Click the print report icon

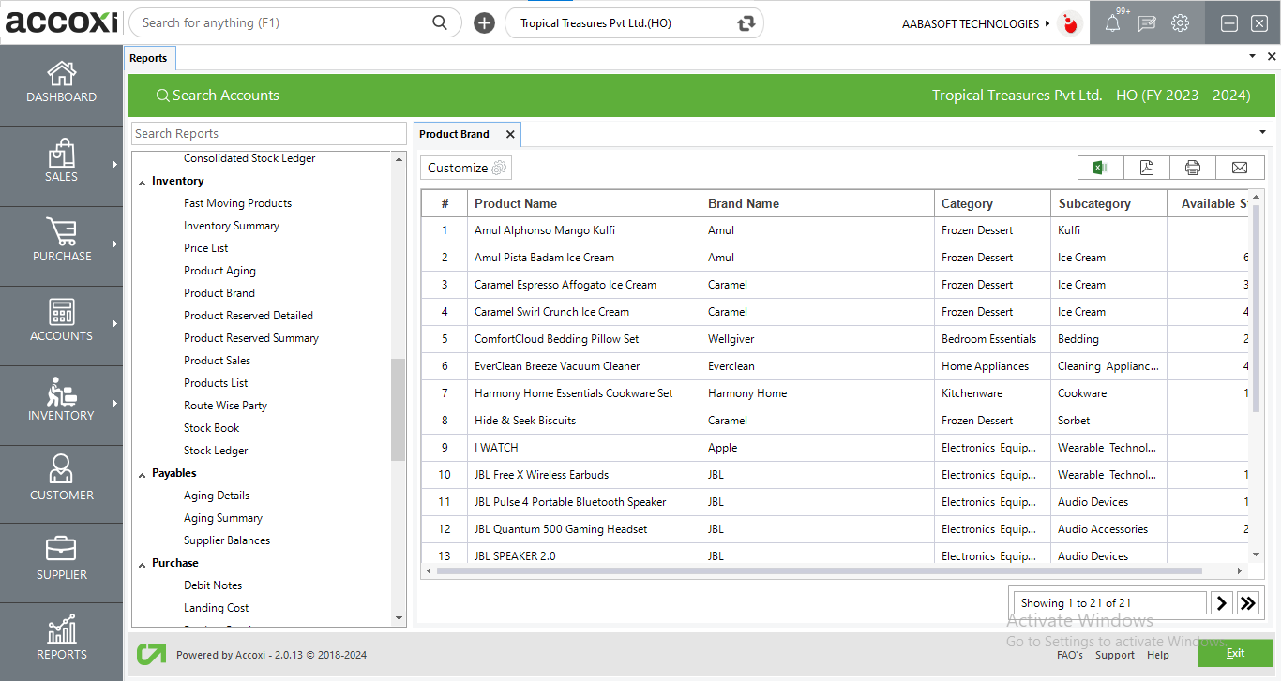[x=1193, y=168]
